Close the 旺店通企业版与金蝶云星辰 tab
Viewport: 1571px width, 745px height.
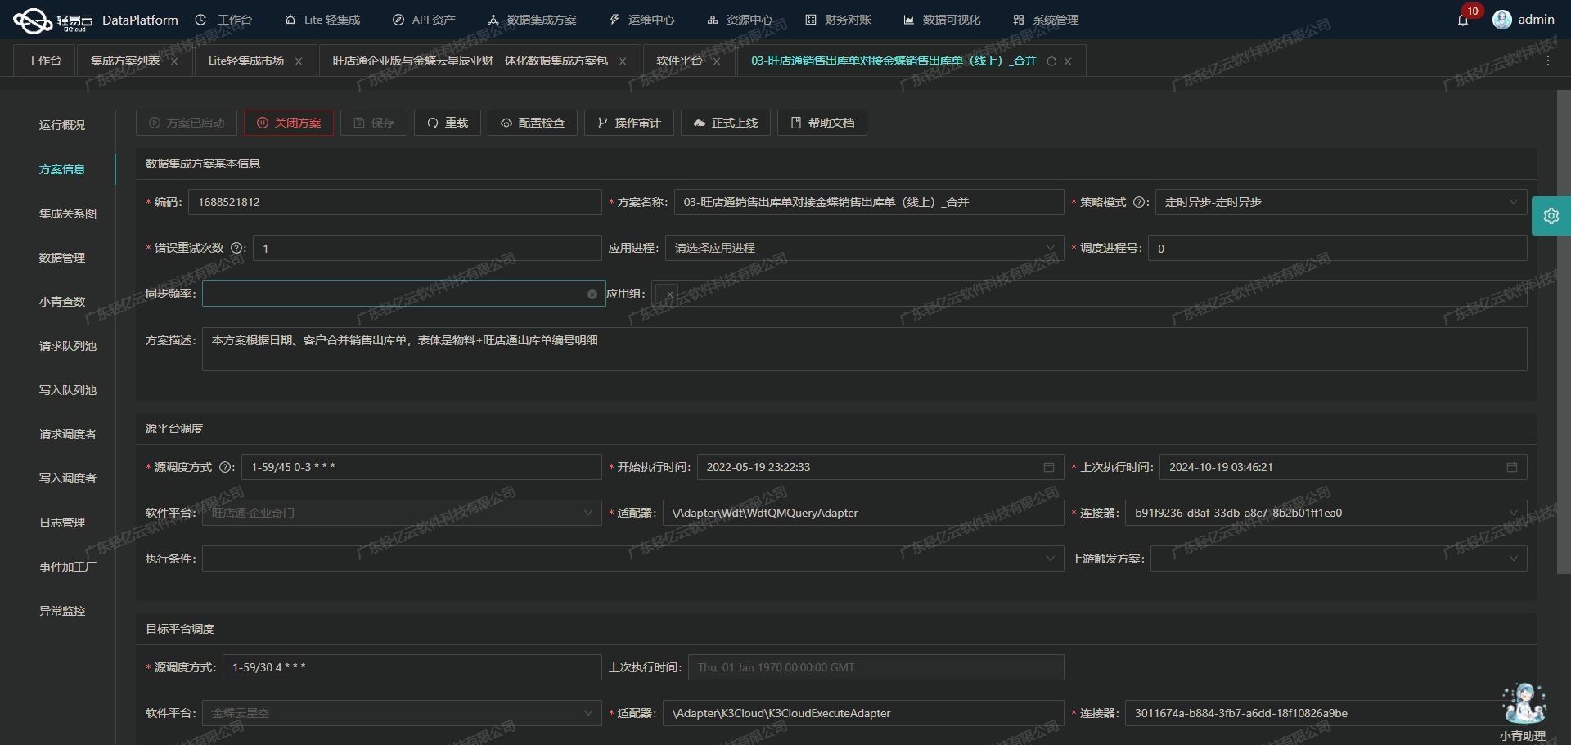coord(623,61)
